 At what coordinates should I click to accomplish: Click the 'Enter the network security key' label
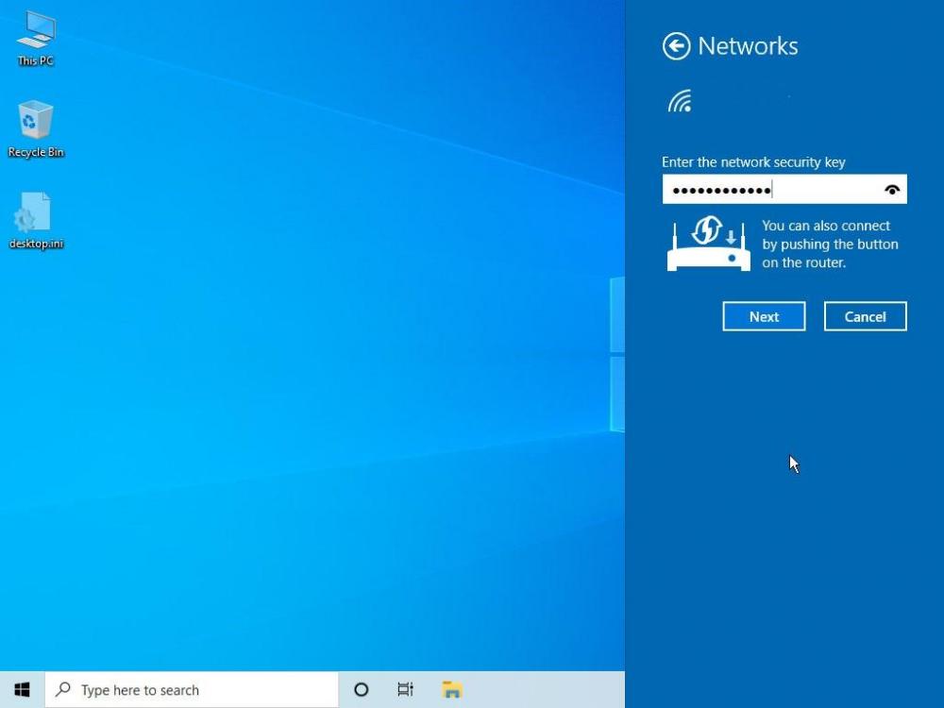pos(753,162)
